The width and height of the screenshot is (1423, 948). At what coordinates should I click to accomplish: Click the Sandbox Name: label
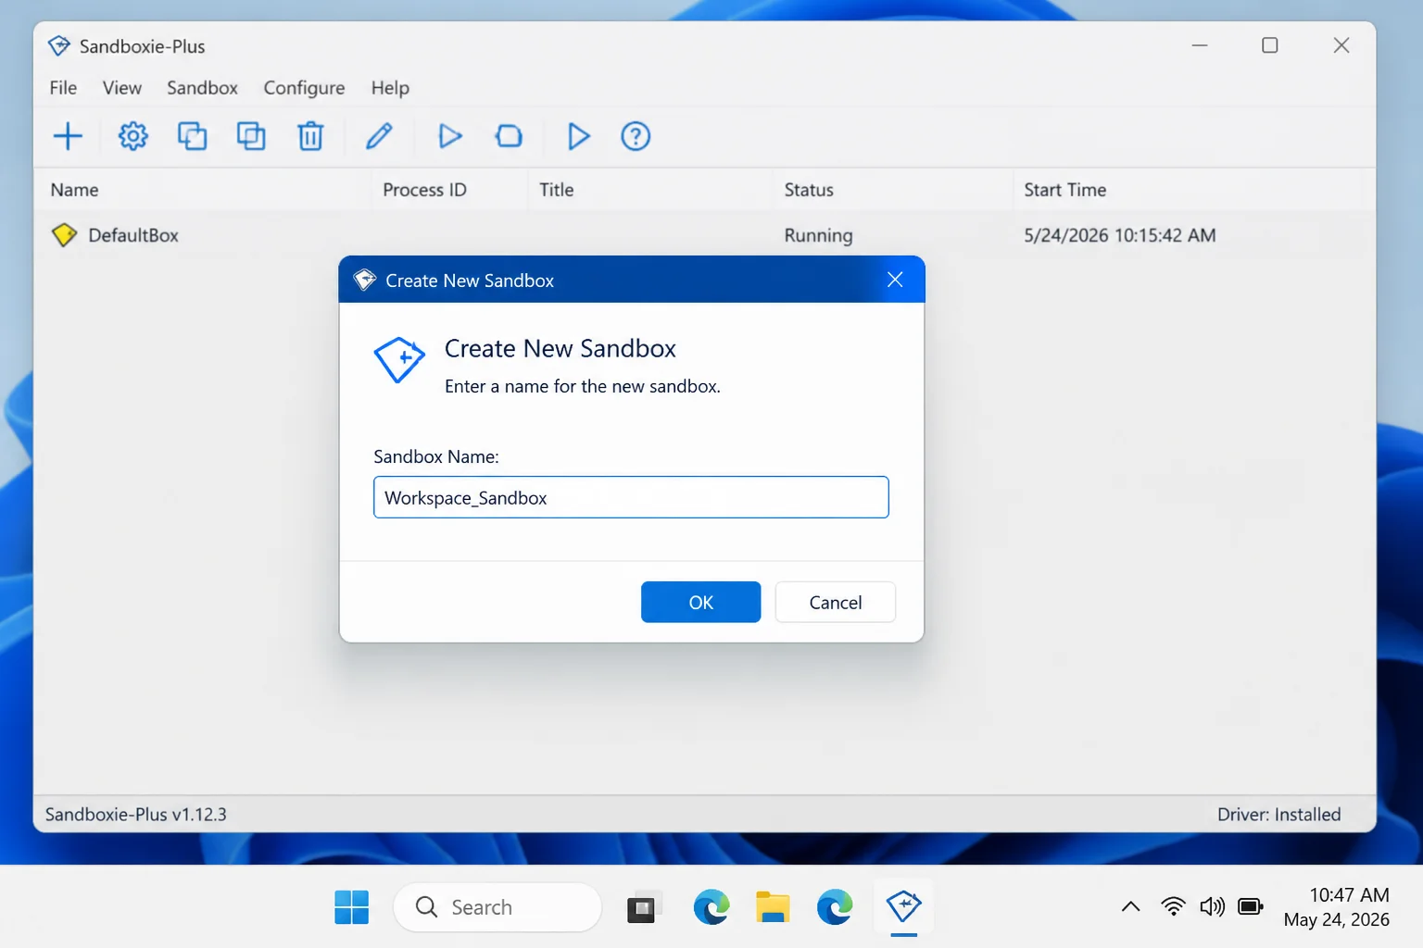pyautogui.click(x=436, y=456)
